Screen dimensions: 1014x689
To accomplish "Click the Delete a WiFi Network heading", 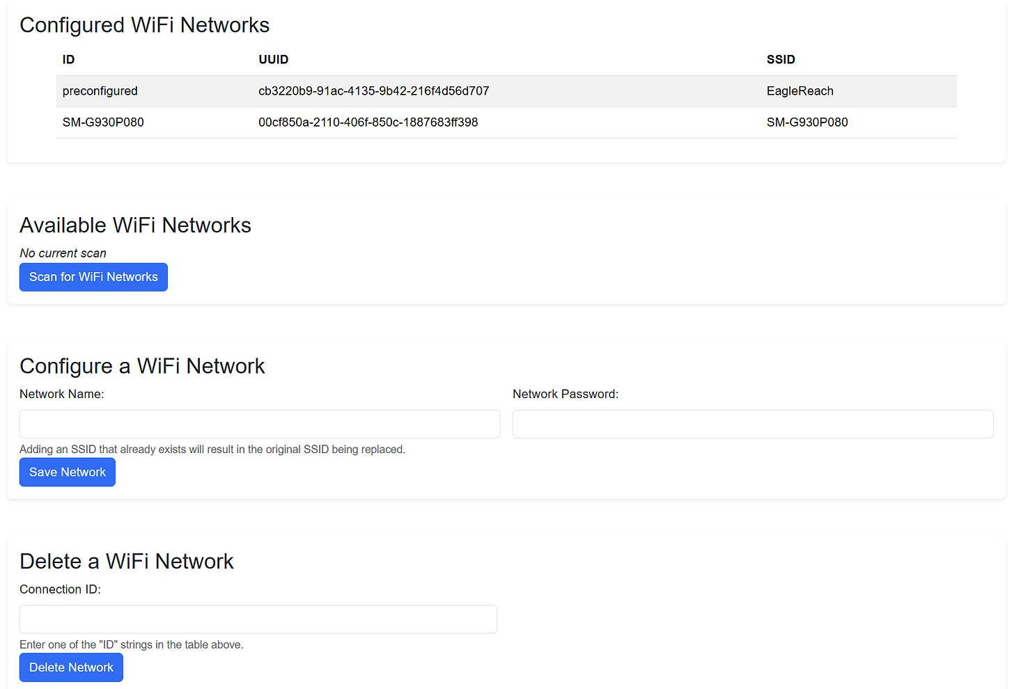I will [127, 561].
